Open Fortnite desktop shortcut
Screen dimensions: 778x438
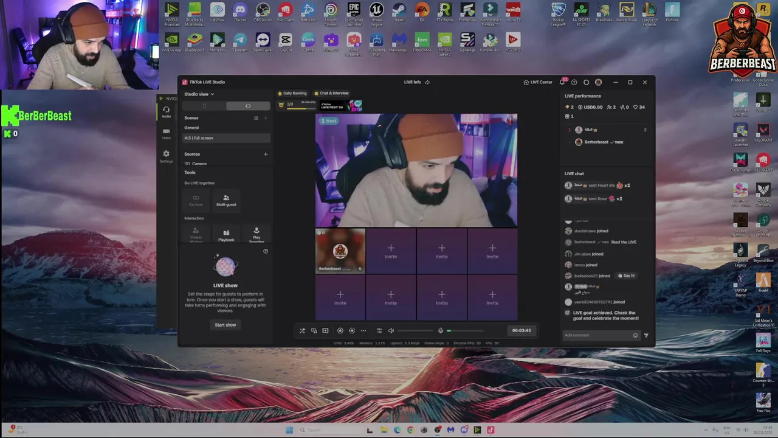pos(672,12)
